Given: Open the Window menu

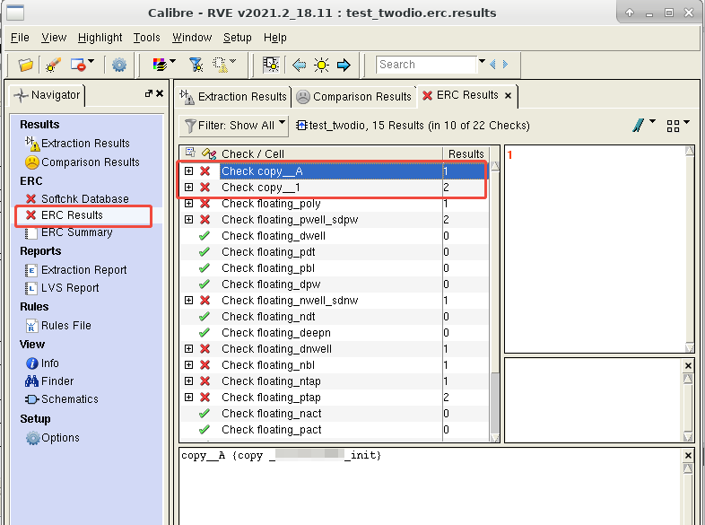Looking at the screenshot, I should [192, 38].
